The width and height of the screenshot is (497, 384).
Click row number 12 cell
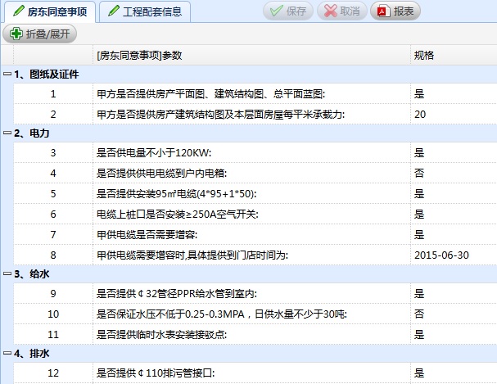[53, 373]
